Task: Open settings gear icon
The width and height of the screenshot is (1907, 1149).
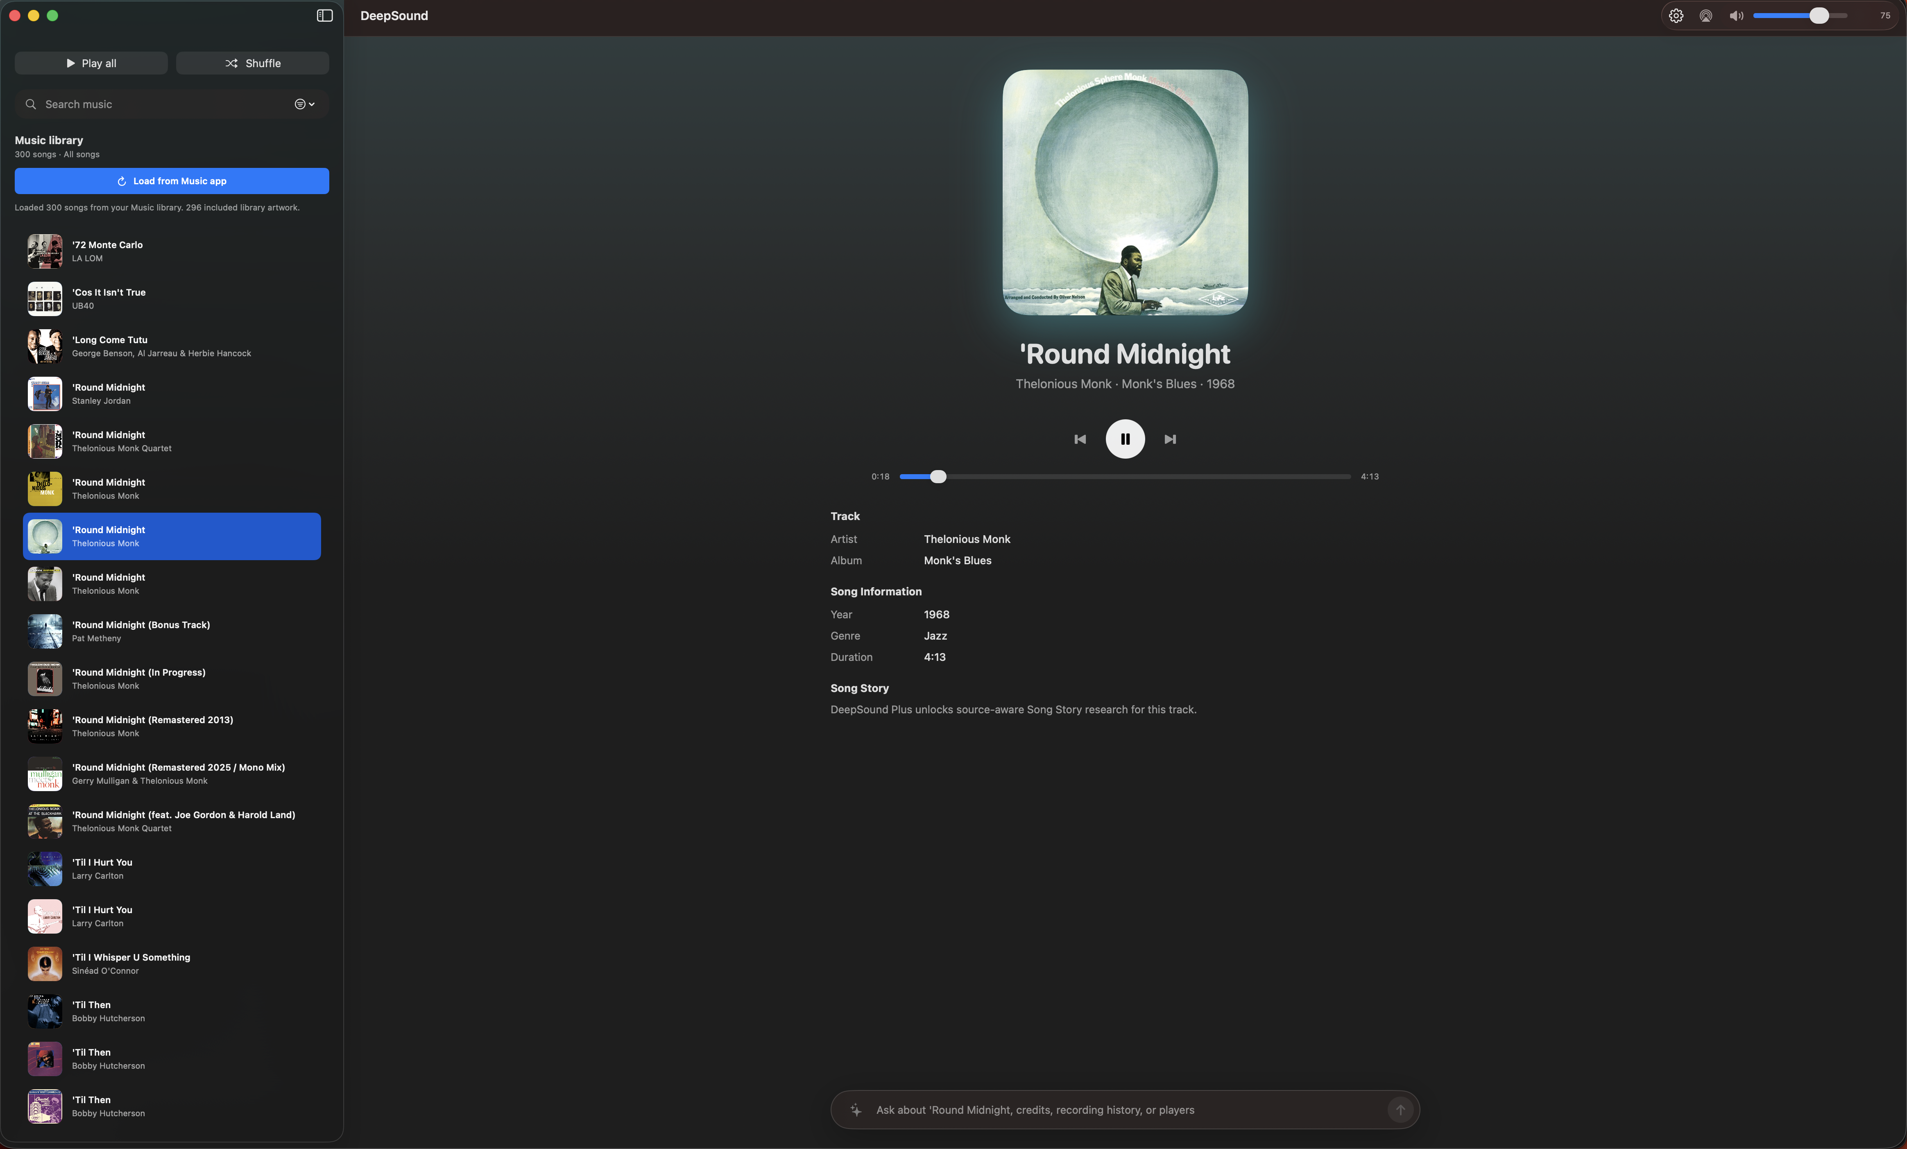Action: [1676, 16]
